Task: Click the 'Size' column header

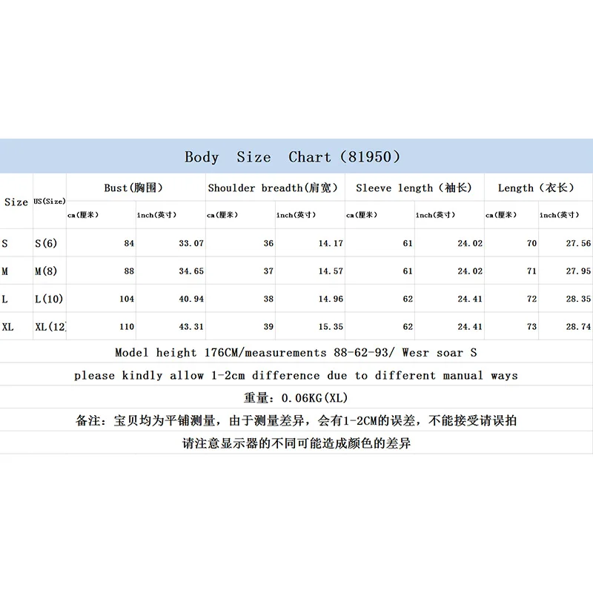Action: click(x=16, y=202)
